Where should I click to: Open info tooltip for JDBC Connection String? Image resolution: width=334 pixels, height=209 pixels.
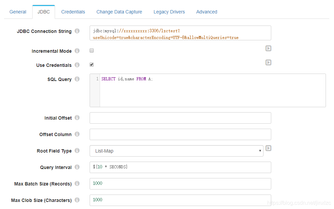[x=77, y=31]
